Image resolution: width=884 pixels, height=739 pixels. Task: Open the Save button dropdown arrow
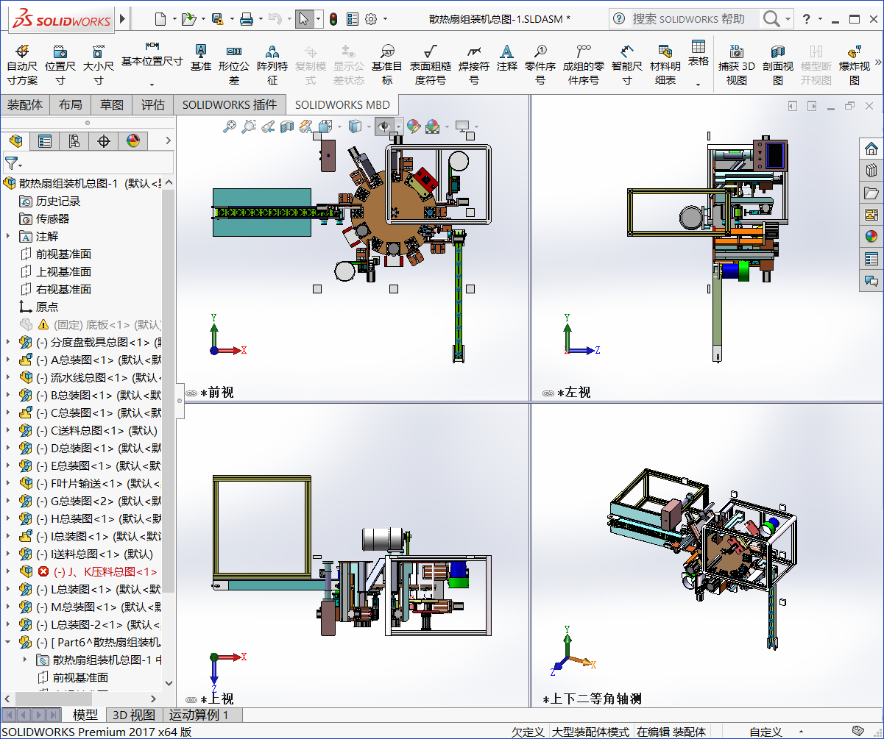[x=232, y=19]
